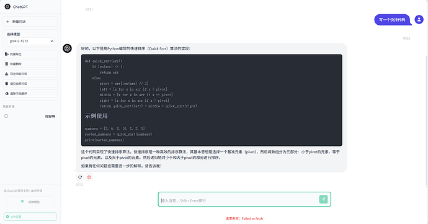Click the ChatGPT logo in sidebar header
The image size is (428, 224).
pyautogui.click(x=7, y=7)
